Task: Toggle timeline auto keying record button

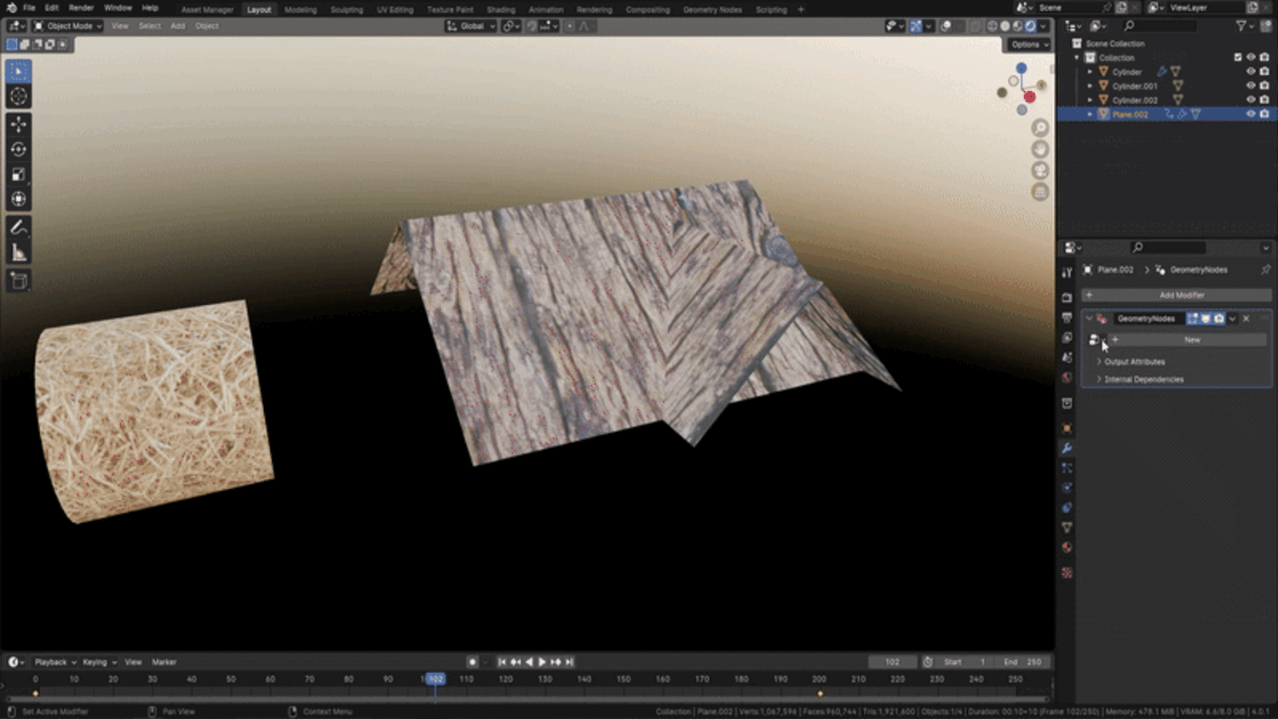Action: [472, 662]
